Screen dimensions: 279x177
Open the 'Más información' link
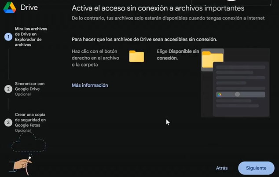[x=90, y=85]
